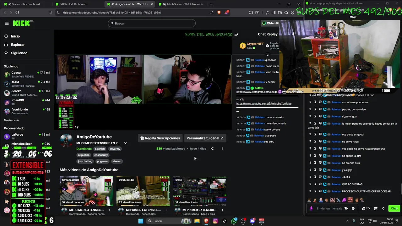Click the Obtén KICKs button
402x226 pixels.
pyautogui.click(x=270, y=23)
